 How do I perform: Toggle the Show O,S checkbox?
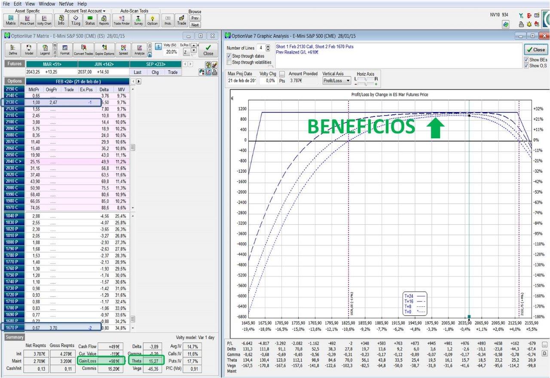click(x=527, y=66)
